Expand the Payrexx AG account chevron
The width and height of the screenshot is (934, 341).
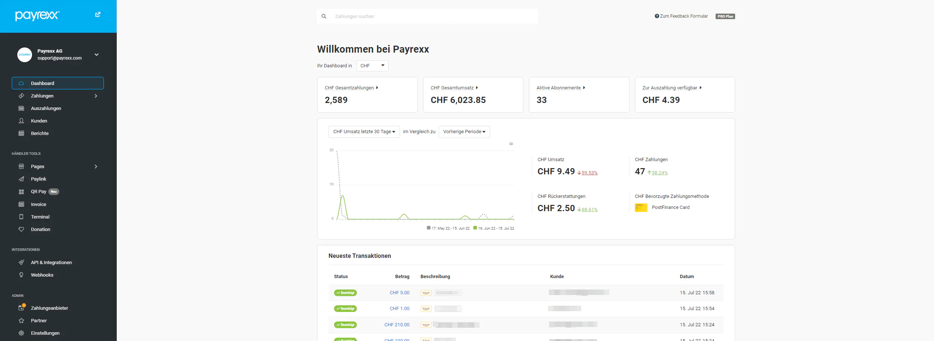96,55
